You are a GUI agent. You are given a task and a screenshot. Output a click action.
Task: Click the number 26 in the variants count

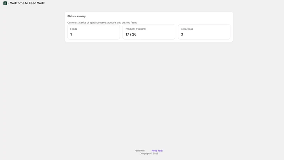[134, 34]
